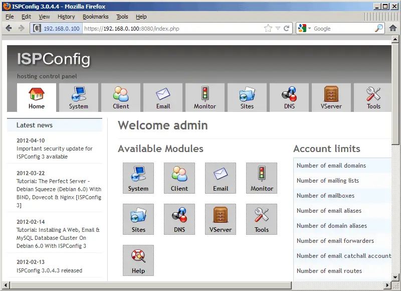This screenshot has height=291, width=401.
Task: Click the Number of email routes row
Action: tap(342, 271)
